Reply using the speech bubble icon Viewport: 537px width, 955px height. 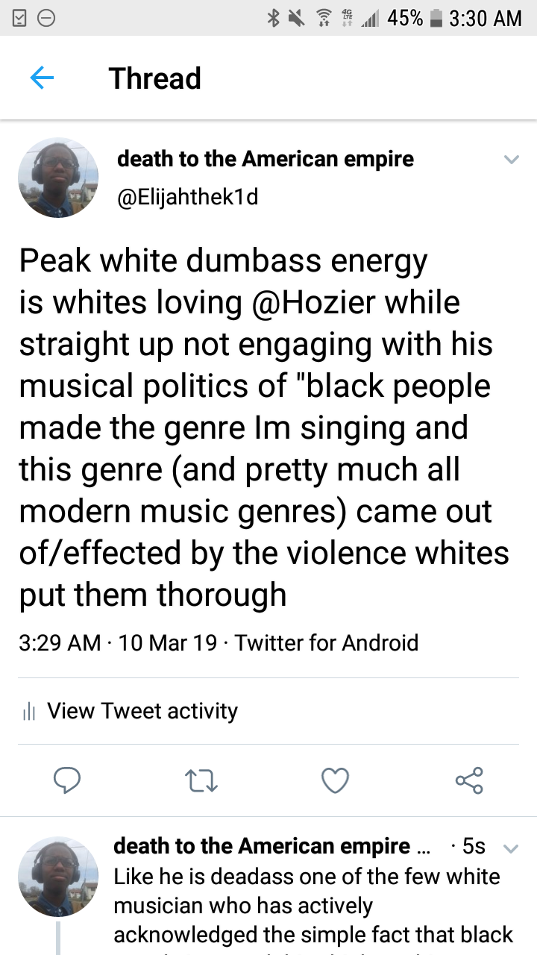[x=67, y=780]
